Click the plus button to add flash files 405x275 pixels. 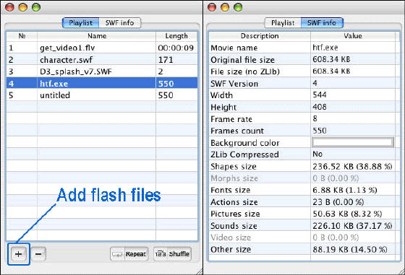[x=18, y=254]
